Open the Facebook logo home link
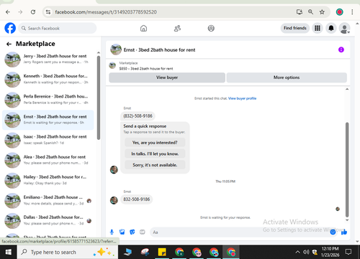360x259 pixels. 10,28
